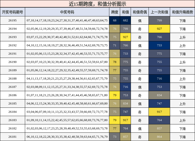
Task: Select issue number 26186
Action: click(12, 95)
